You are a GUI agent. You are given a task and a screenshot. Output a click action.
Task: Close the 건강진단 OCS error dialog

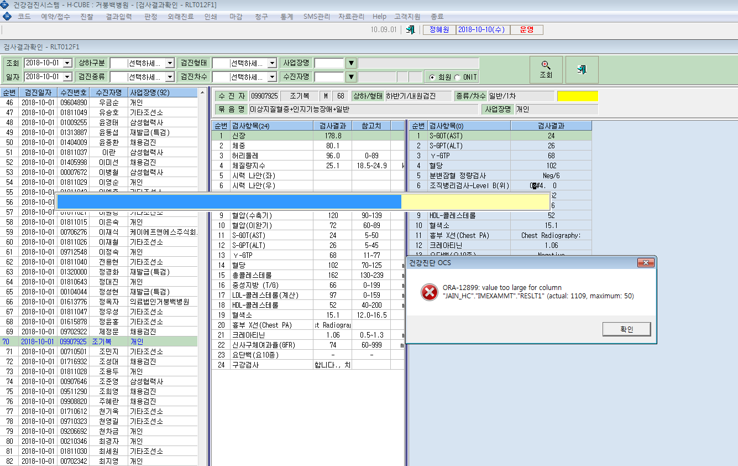[x=645, y=262]
